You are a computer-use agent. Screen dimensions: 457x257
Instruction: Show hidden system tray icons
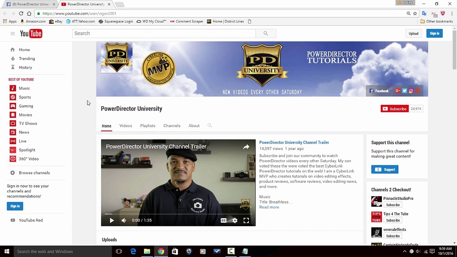[405, 252]
